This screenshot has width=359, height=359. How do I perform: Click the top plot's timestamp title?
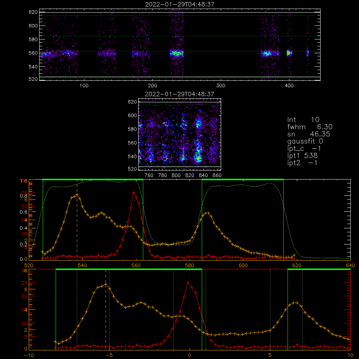(179, 4)
